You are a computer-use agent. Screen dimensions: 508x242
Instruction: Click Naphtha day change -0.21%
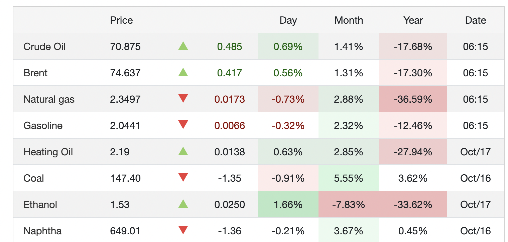tap(288, 231)
